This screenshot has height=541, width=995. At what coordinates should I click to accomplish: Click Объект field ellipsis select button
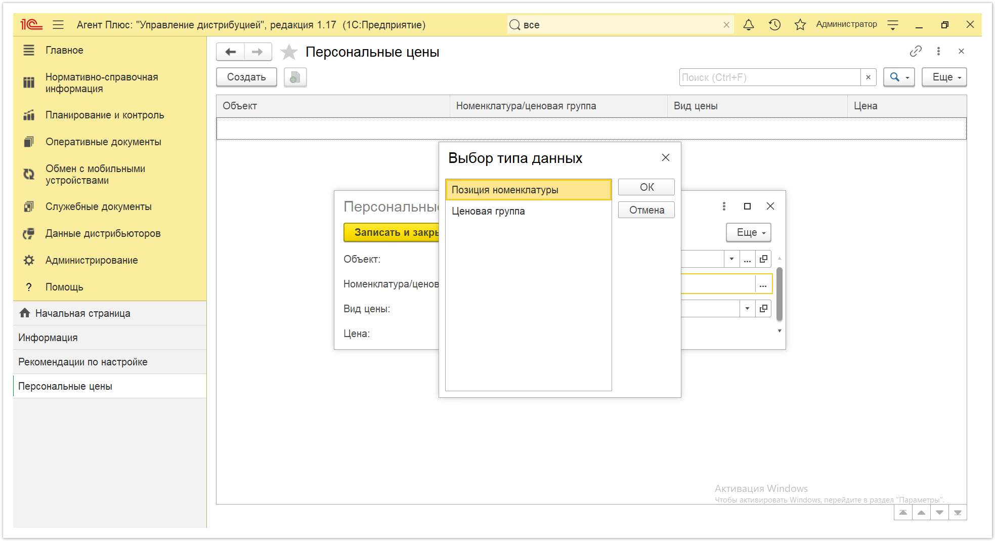pyautogui.click(x=747, y=259)
